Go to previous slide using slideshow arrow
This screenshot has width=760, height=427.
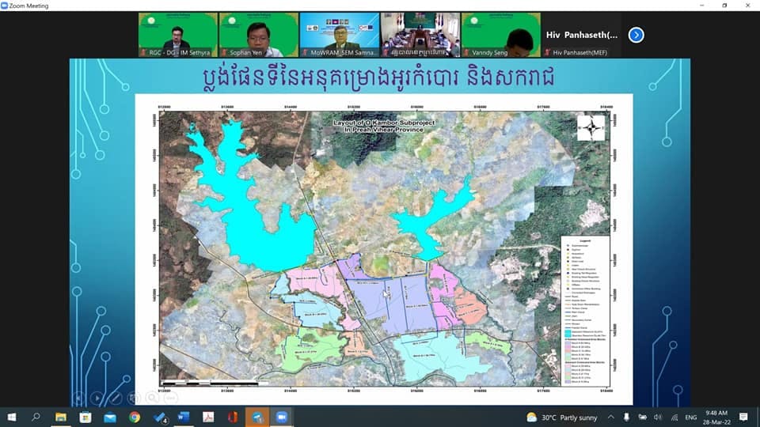tap(78, 398)
